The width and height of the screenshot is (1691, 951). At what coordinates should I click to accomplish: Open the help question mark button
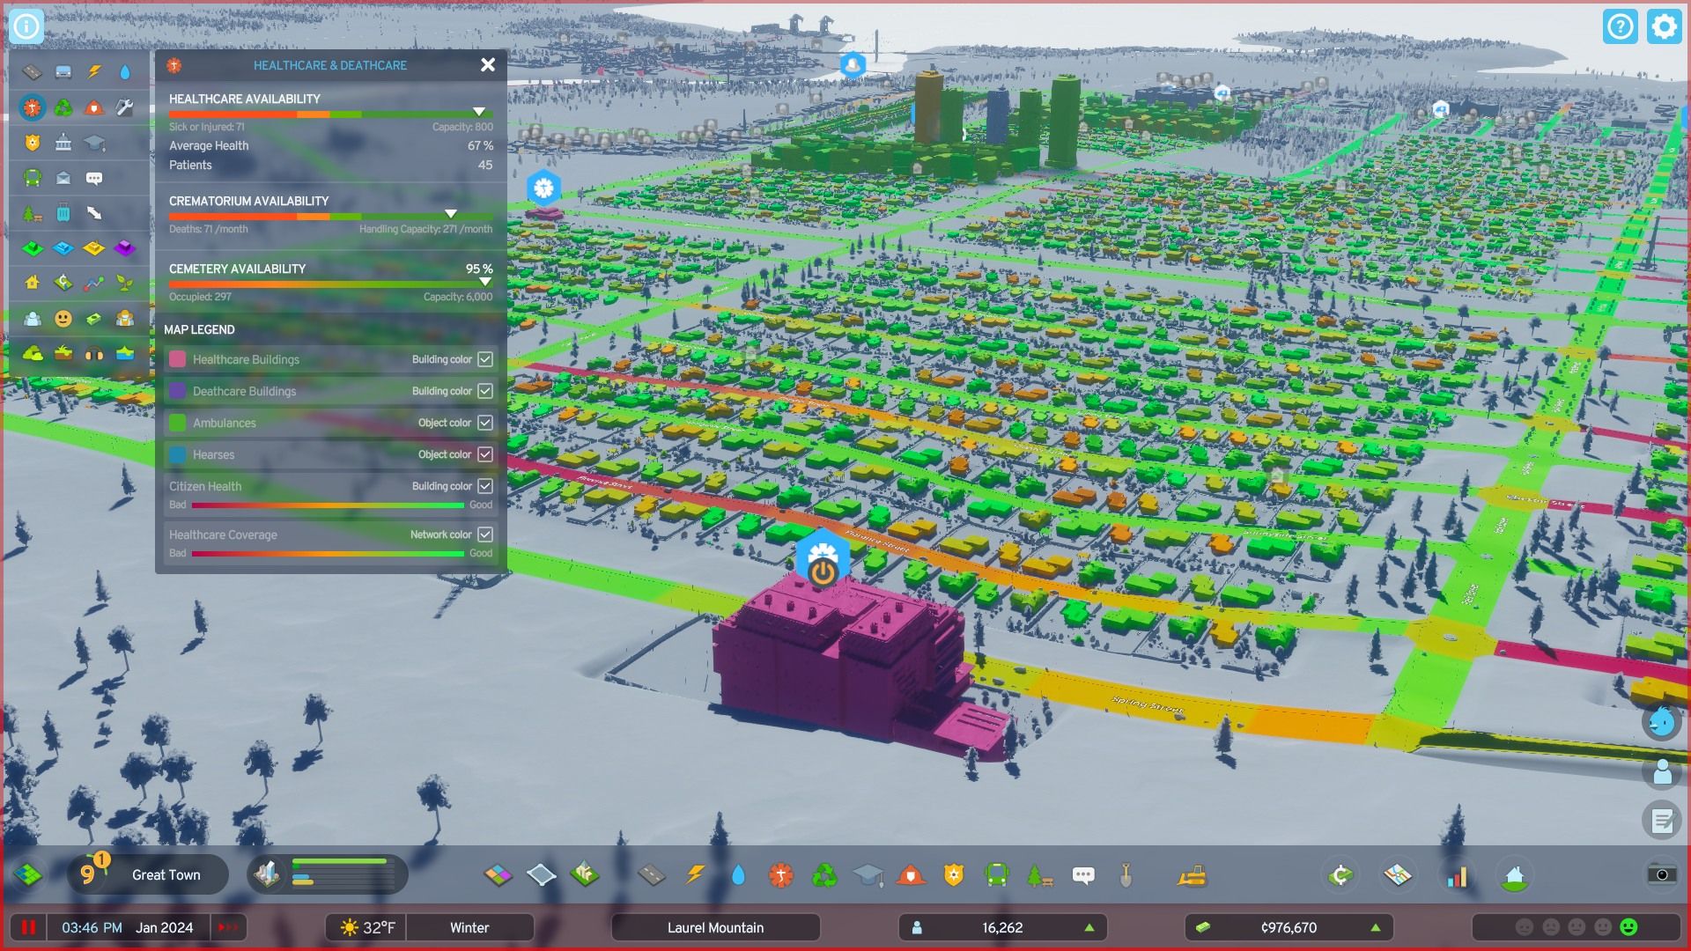pyautogui.click(x=1621, y=26)
